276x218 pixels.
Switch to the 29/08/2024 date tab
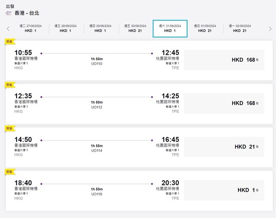click(100, 28)
